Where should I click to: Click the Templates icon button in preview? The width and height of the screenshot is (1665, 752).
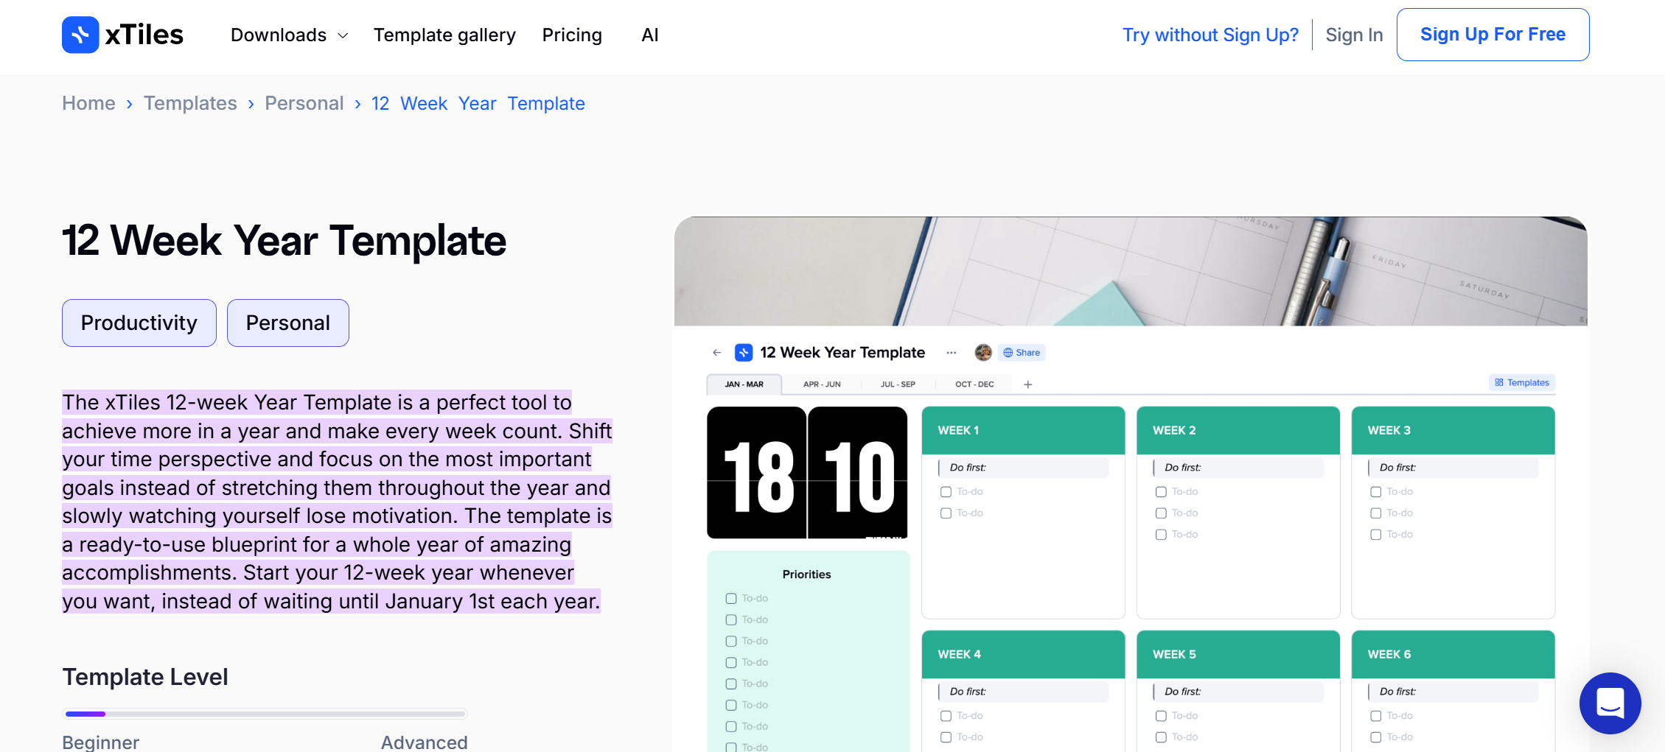(1521, 383)
